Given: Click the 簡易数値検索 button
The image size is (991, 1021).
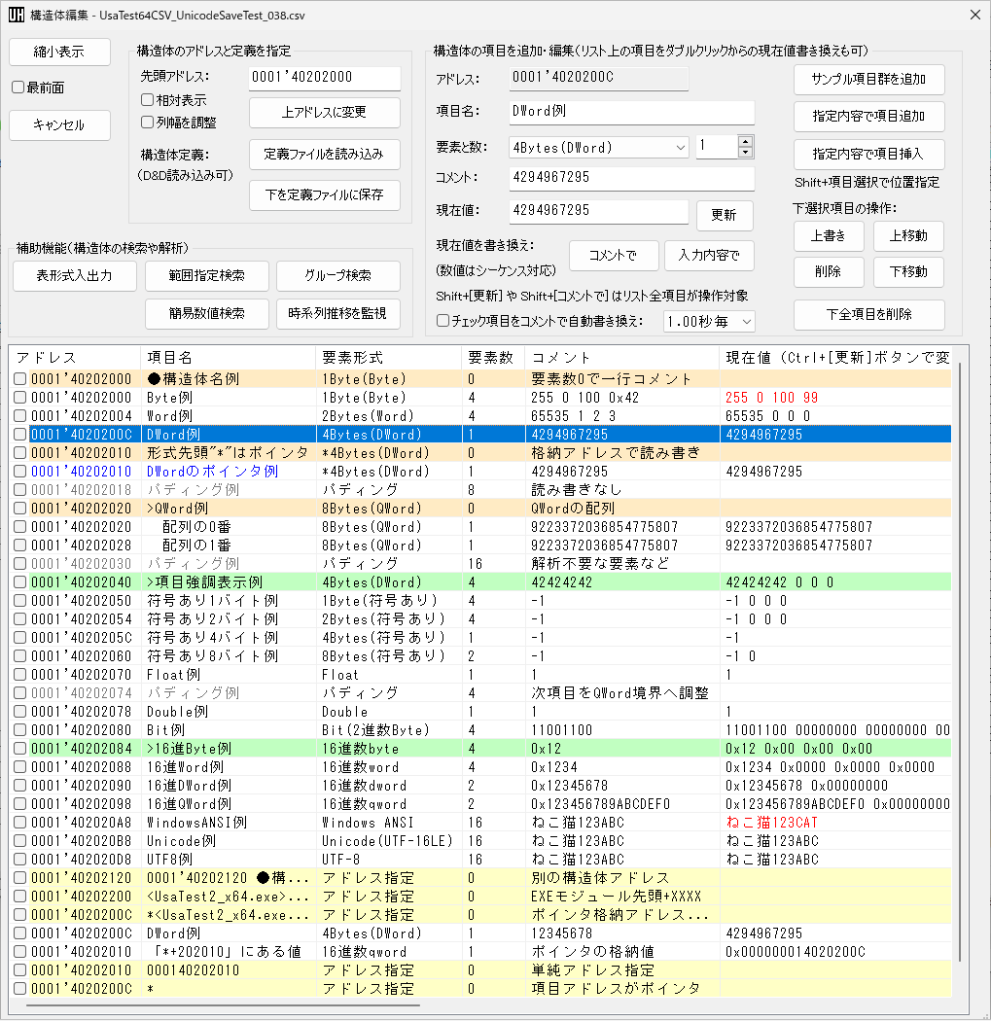Looking at the screenshot, I should click(x=207, y=314).
